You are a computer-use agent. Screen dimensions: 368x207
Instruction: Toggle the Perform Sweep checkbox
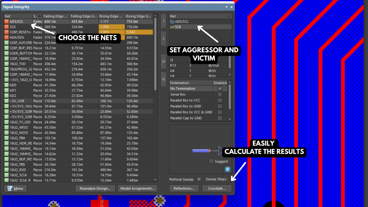tap(199, 179)
